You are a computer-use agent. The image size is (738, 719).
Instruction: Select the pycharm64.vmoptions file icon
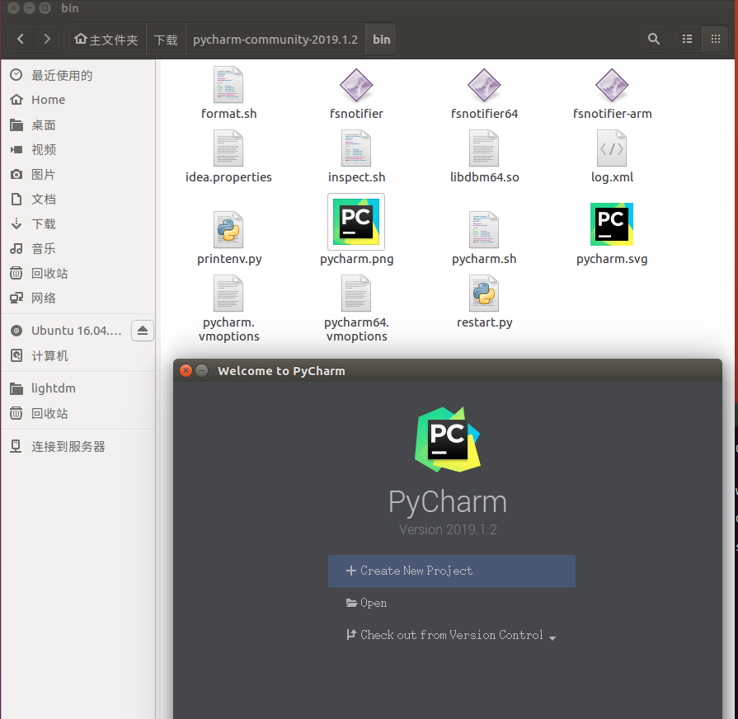356,294
